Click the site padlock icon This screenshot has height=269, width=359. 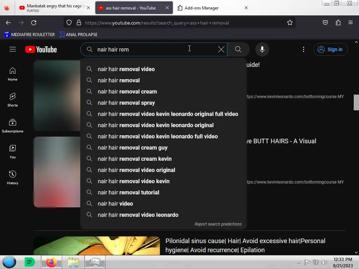(79, 22)
